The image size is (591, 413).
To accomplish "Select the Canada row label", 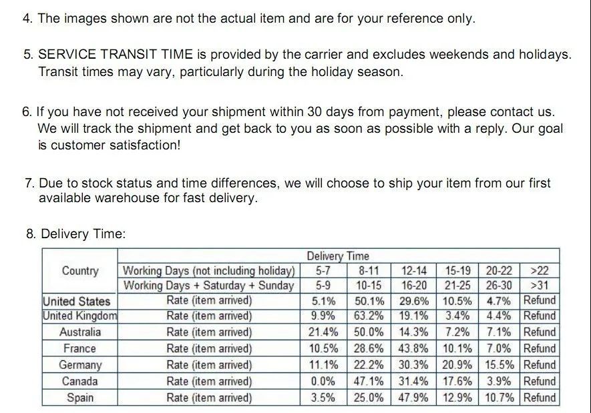I will (x=79, y=381).
